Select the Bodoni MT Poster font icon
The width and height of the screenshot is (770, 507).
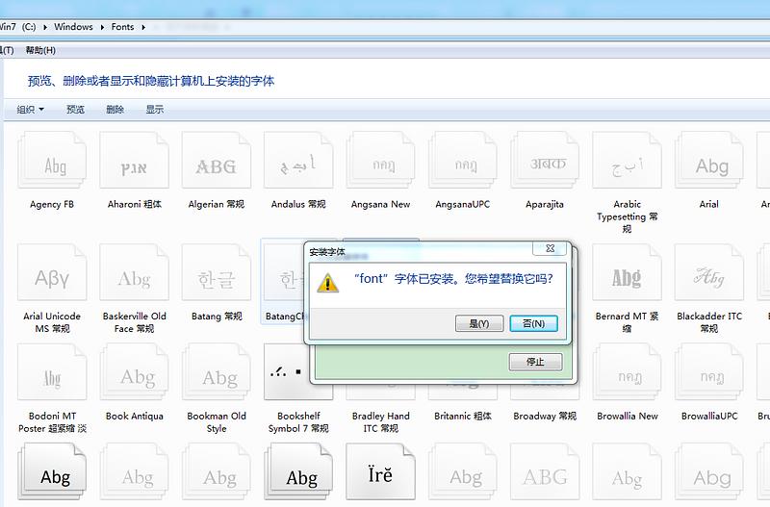(52, 371)
